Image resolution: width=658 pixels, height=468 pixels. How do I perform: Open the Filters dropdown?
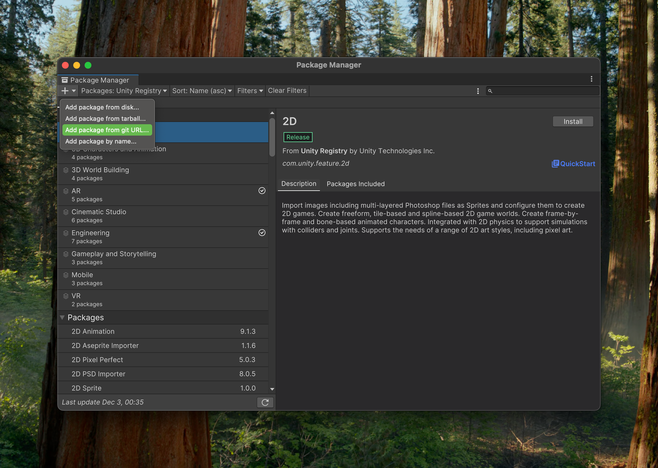tap(250, 91)
